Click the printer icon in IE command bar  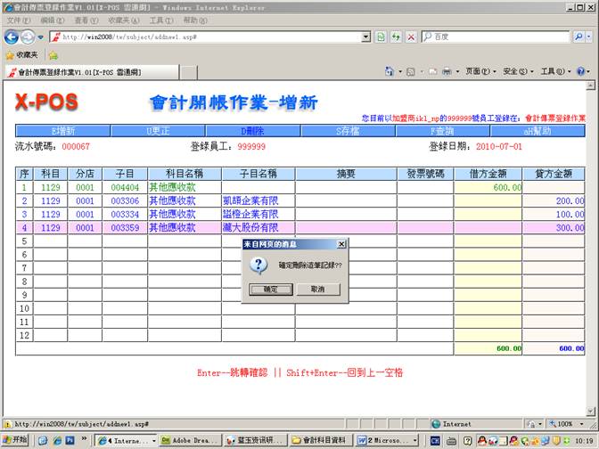(x=446, y=71)
